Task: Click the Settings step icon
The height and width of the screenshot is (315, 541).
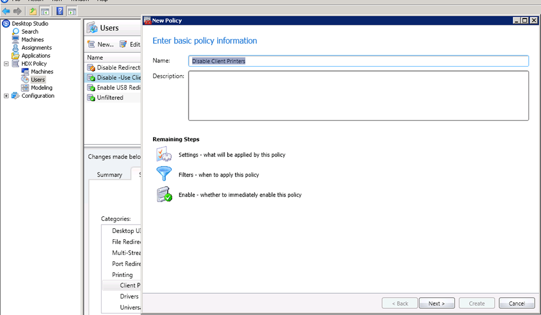Action: 164,155
